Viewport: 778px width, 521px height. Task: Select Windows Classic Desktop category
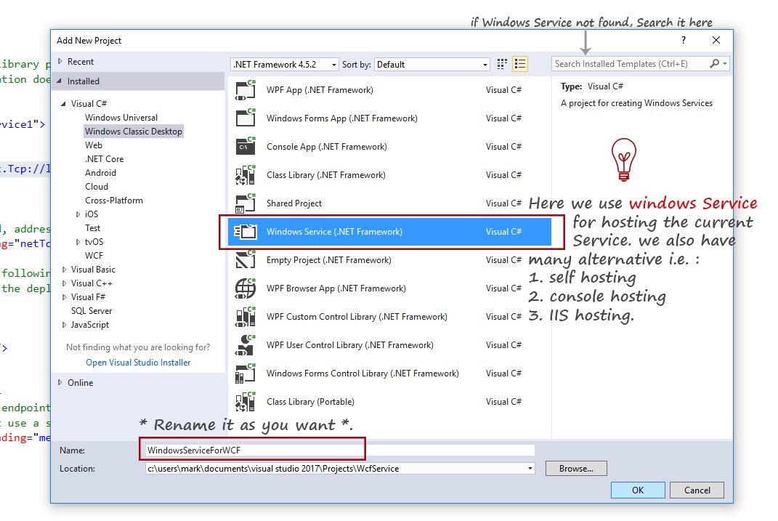tap(134, 132)
